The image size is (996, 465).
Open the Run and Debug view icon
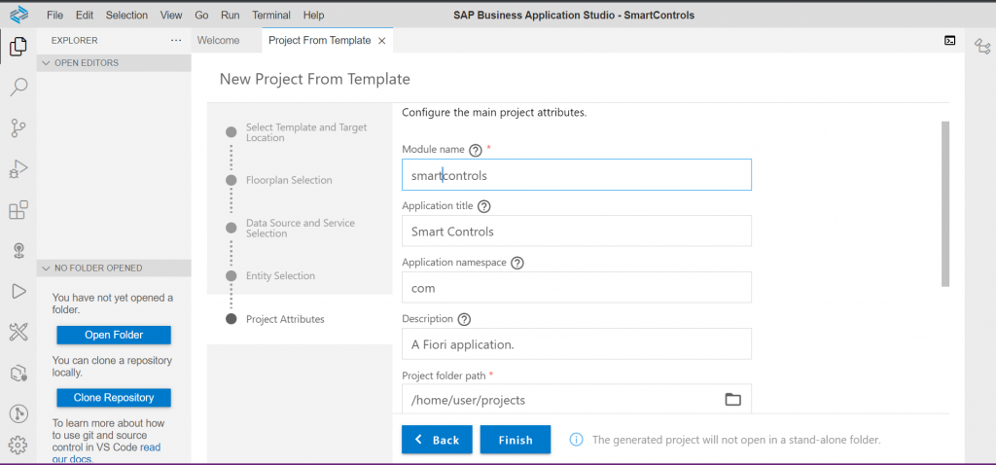(18, 169)
